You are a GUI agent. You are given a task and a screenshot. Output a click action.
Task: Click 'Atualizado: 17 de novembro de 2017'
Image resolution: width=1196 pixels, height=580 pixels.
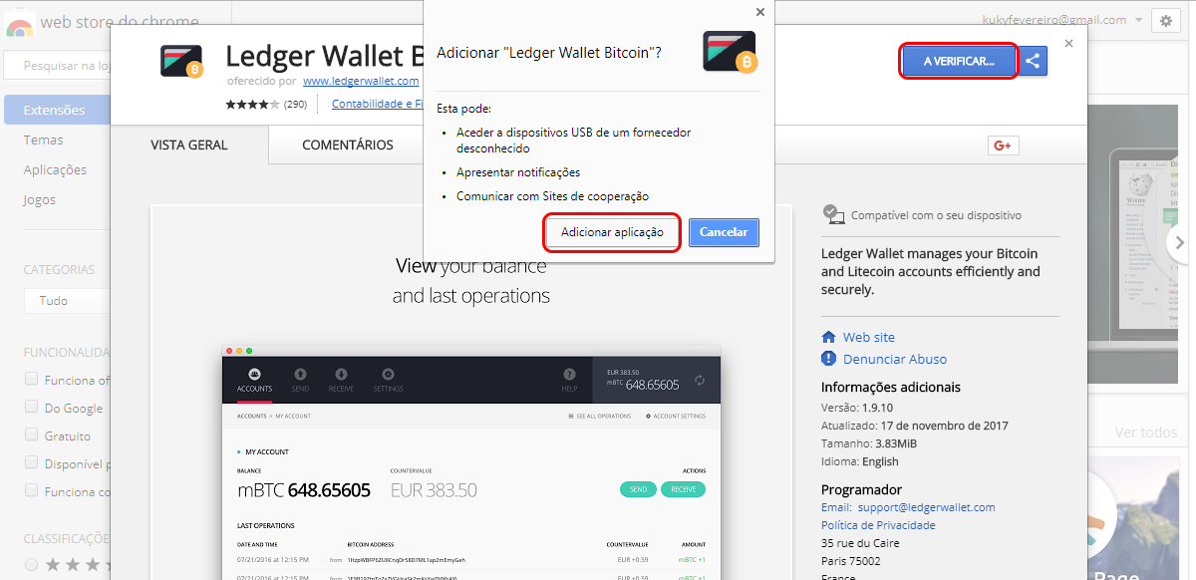pos(915,426)
